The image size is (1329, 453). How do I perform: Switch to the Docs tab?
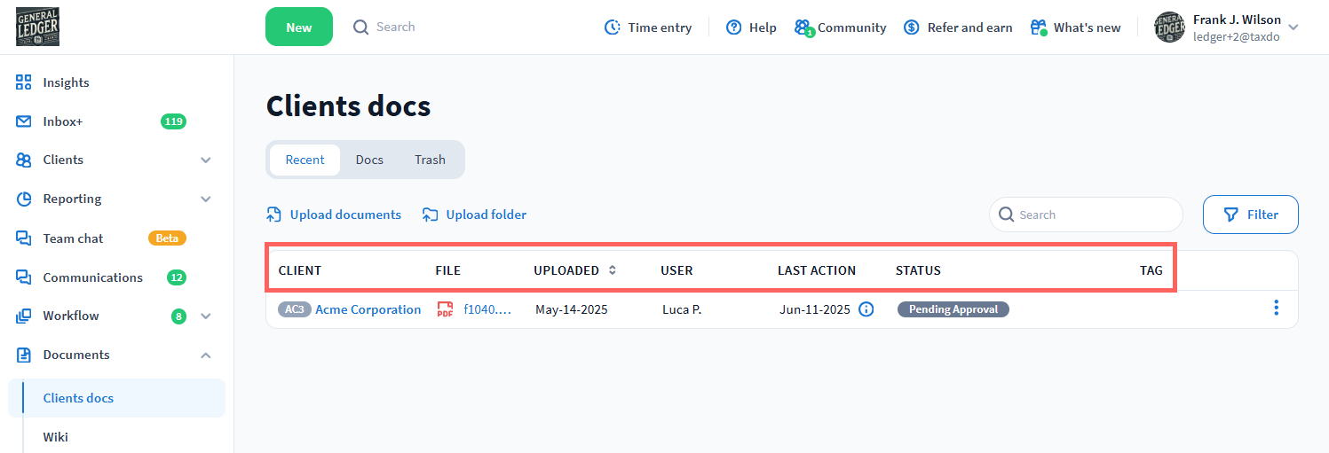coord(369,160)
